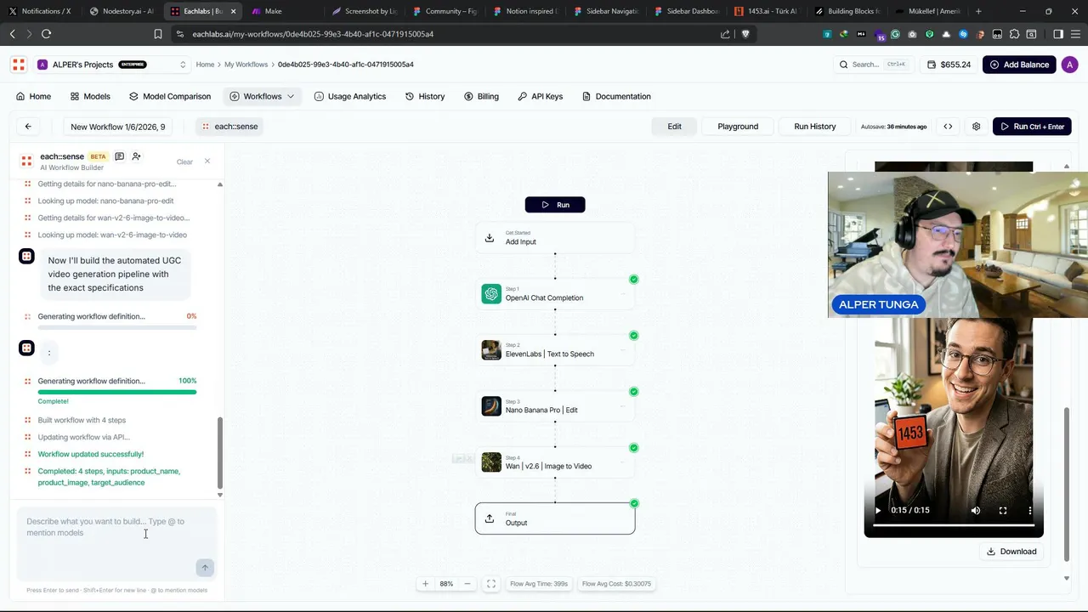Open chat history icon beside BETA badge
Image resolution: width=1088 pixels, height=612 pixels.
[x=119, y=156]
